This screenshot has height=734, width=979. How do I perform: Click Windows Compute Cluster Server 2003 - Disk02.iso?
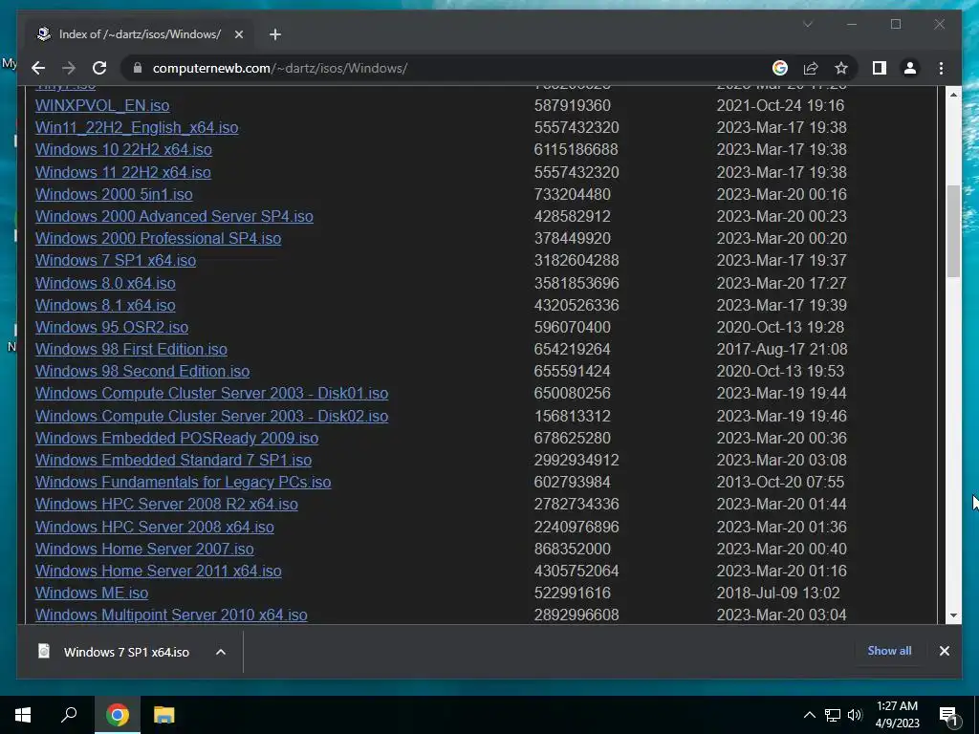pos(211,417)
